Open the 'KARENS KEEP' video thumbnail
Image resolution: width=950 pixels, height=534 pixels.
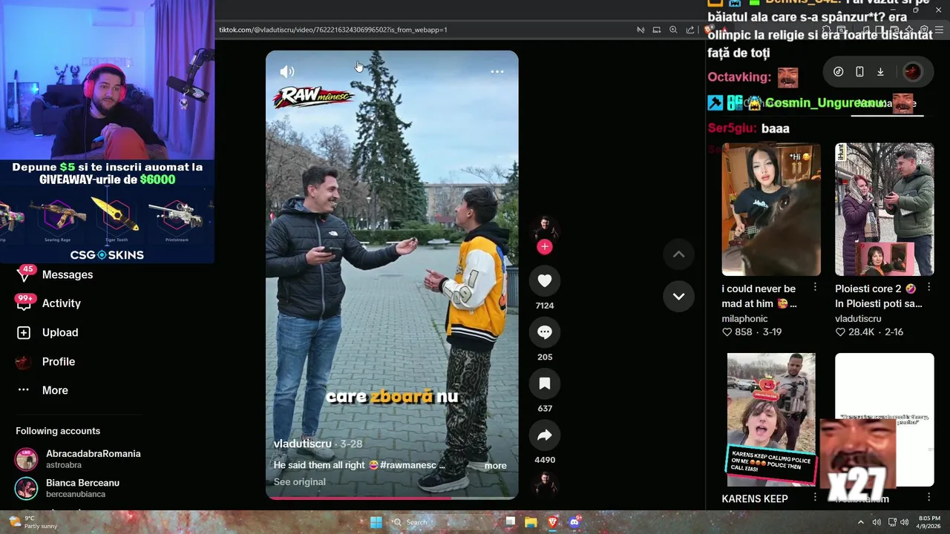pos(771,420)
